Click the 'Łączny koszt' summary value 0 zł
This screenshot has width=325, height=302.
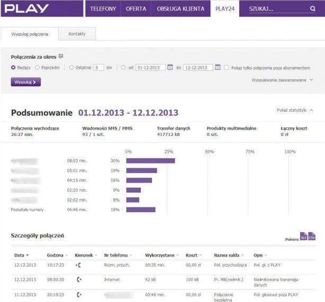point(284,134)
